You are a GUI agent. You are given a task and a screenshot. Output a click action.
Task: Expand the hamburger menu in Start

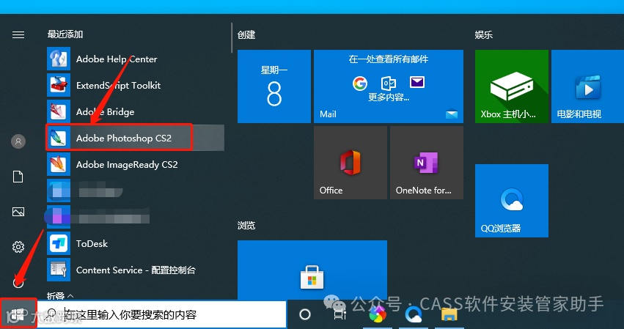click(x=18, y=35)
